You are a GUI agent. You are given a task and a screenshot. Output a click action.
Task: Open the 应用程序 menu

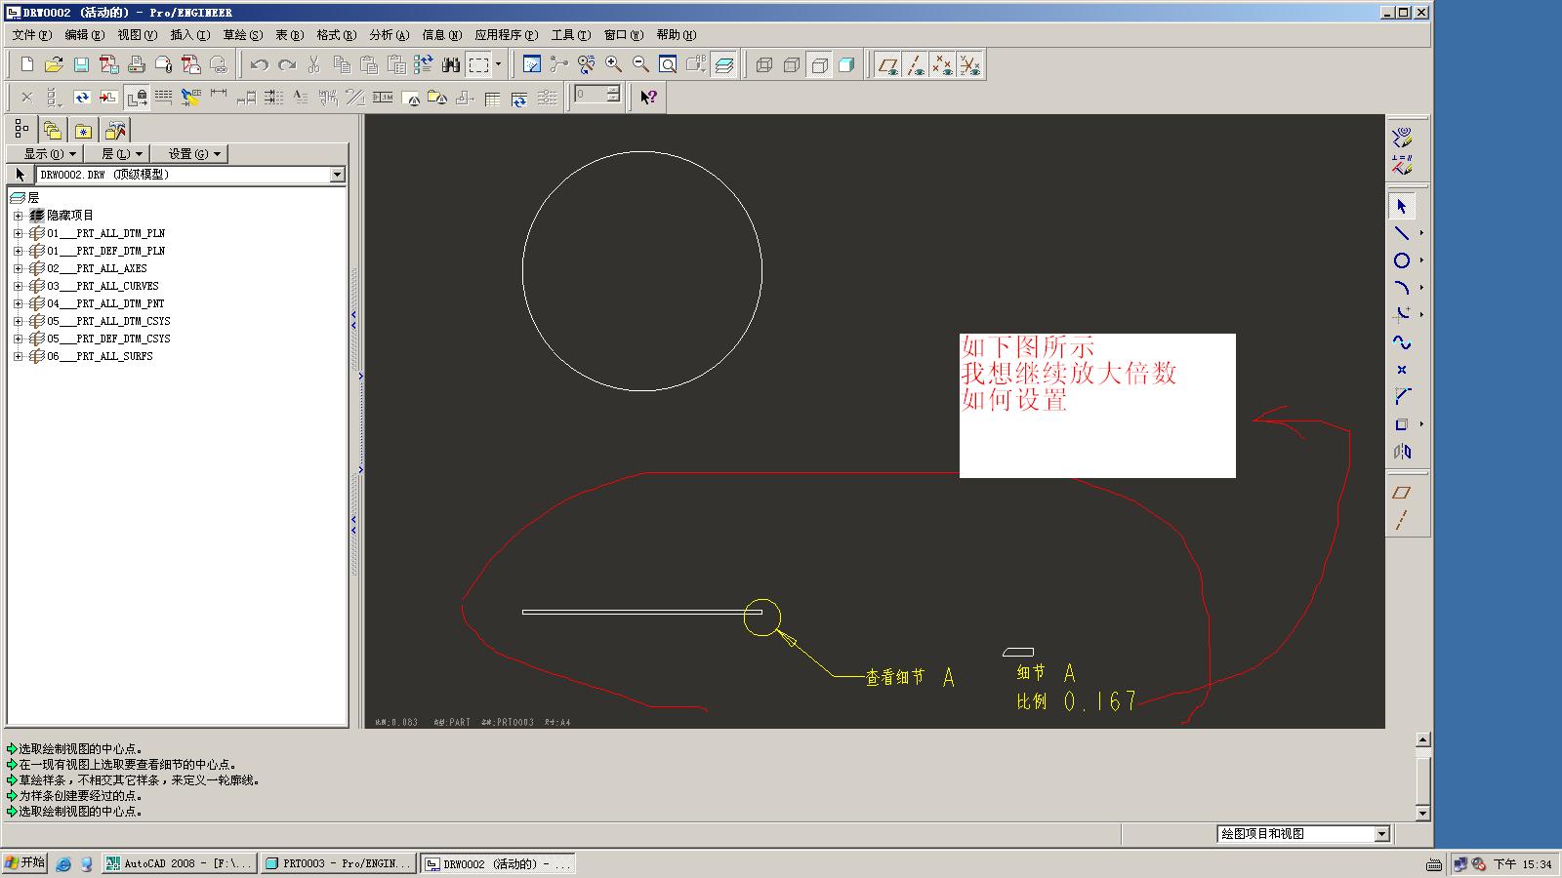(x=507, y=35)
